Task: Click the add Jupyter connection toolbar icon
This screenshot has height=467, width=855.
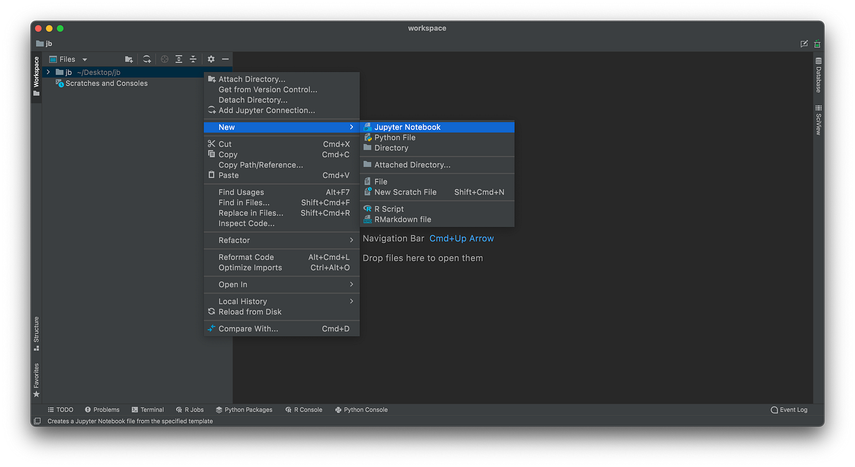Action: click(147, 59)
